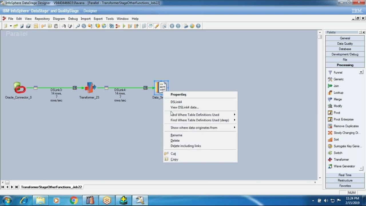Click the Redo arrow toolbar icon
The width and height of the screenshot is (366, 206).
[x=70, y=26]
